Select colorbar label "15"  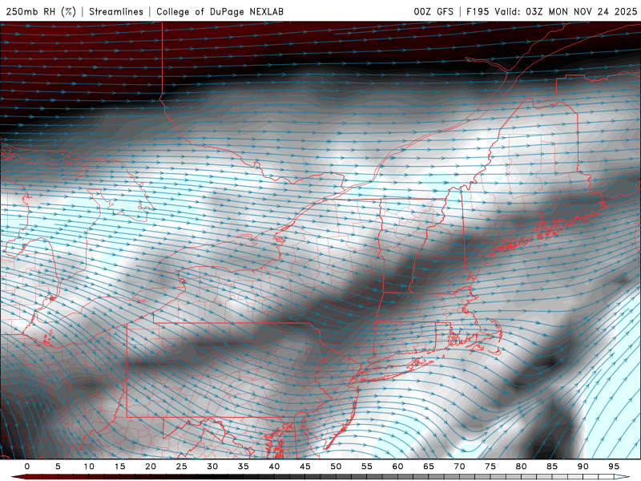[119, 467]
